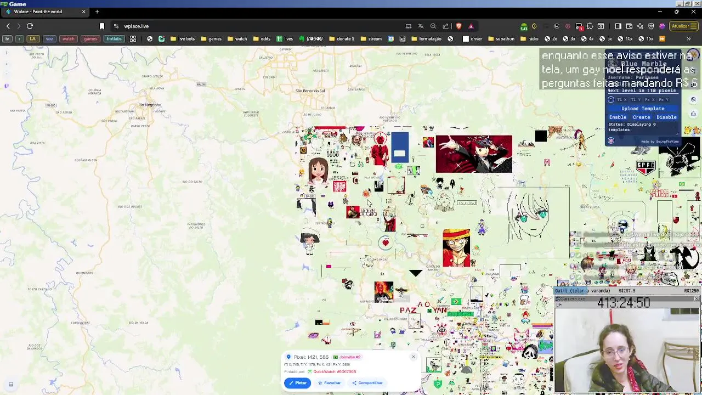Open the extensions puzzle icon
702x395 pixels.
tap(590, 26)
